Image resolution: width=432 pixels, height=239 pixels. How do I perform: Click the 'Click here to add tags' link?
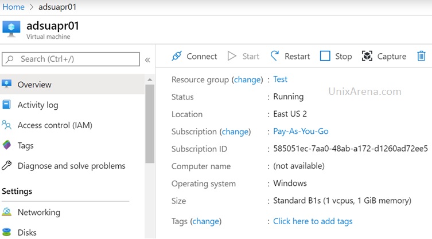click(313, 221)
